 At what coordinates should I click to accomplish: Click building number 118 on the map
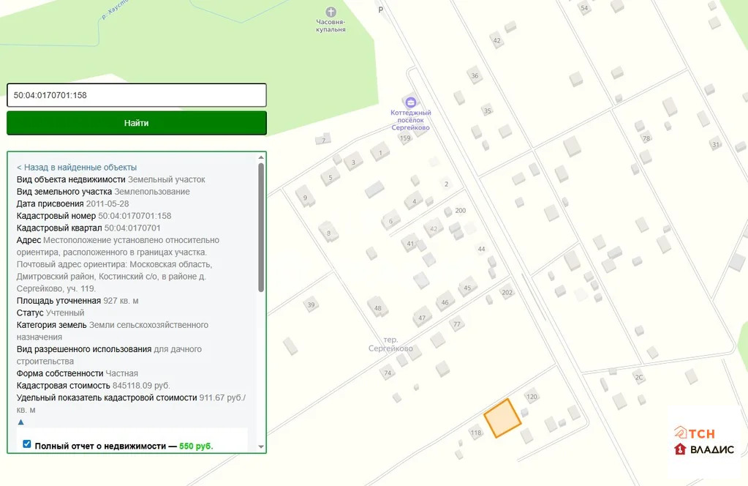(x=476, y=433)
